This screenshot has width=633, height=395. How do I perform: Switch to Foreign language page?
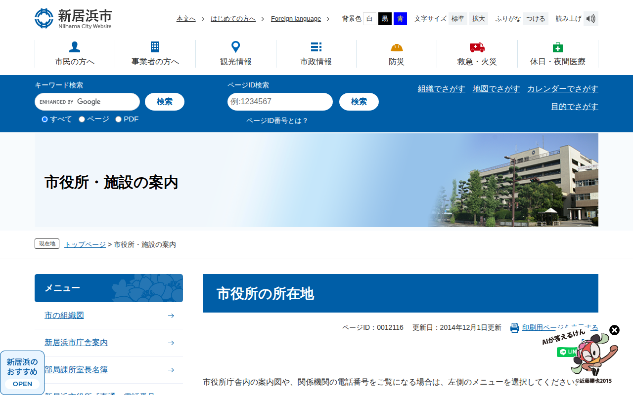[296, 19]
